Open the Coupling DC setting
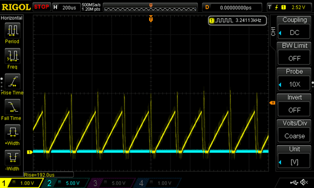 (x=294, y=28)
